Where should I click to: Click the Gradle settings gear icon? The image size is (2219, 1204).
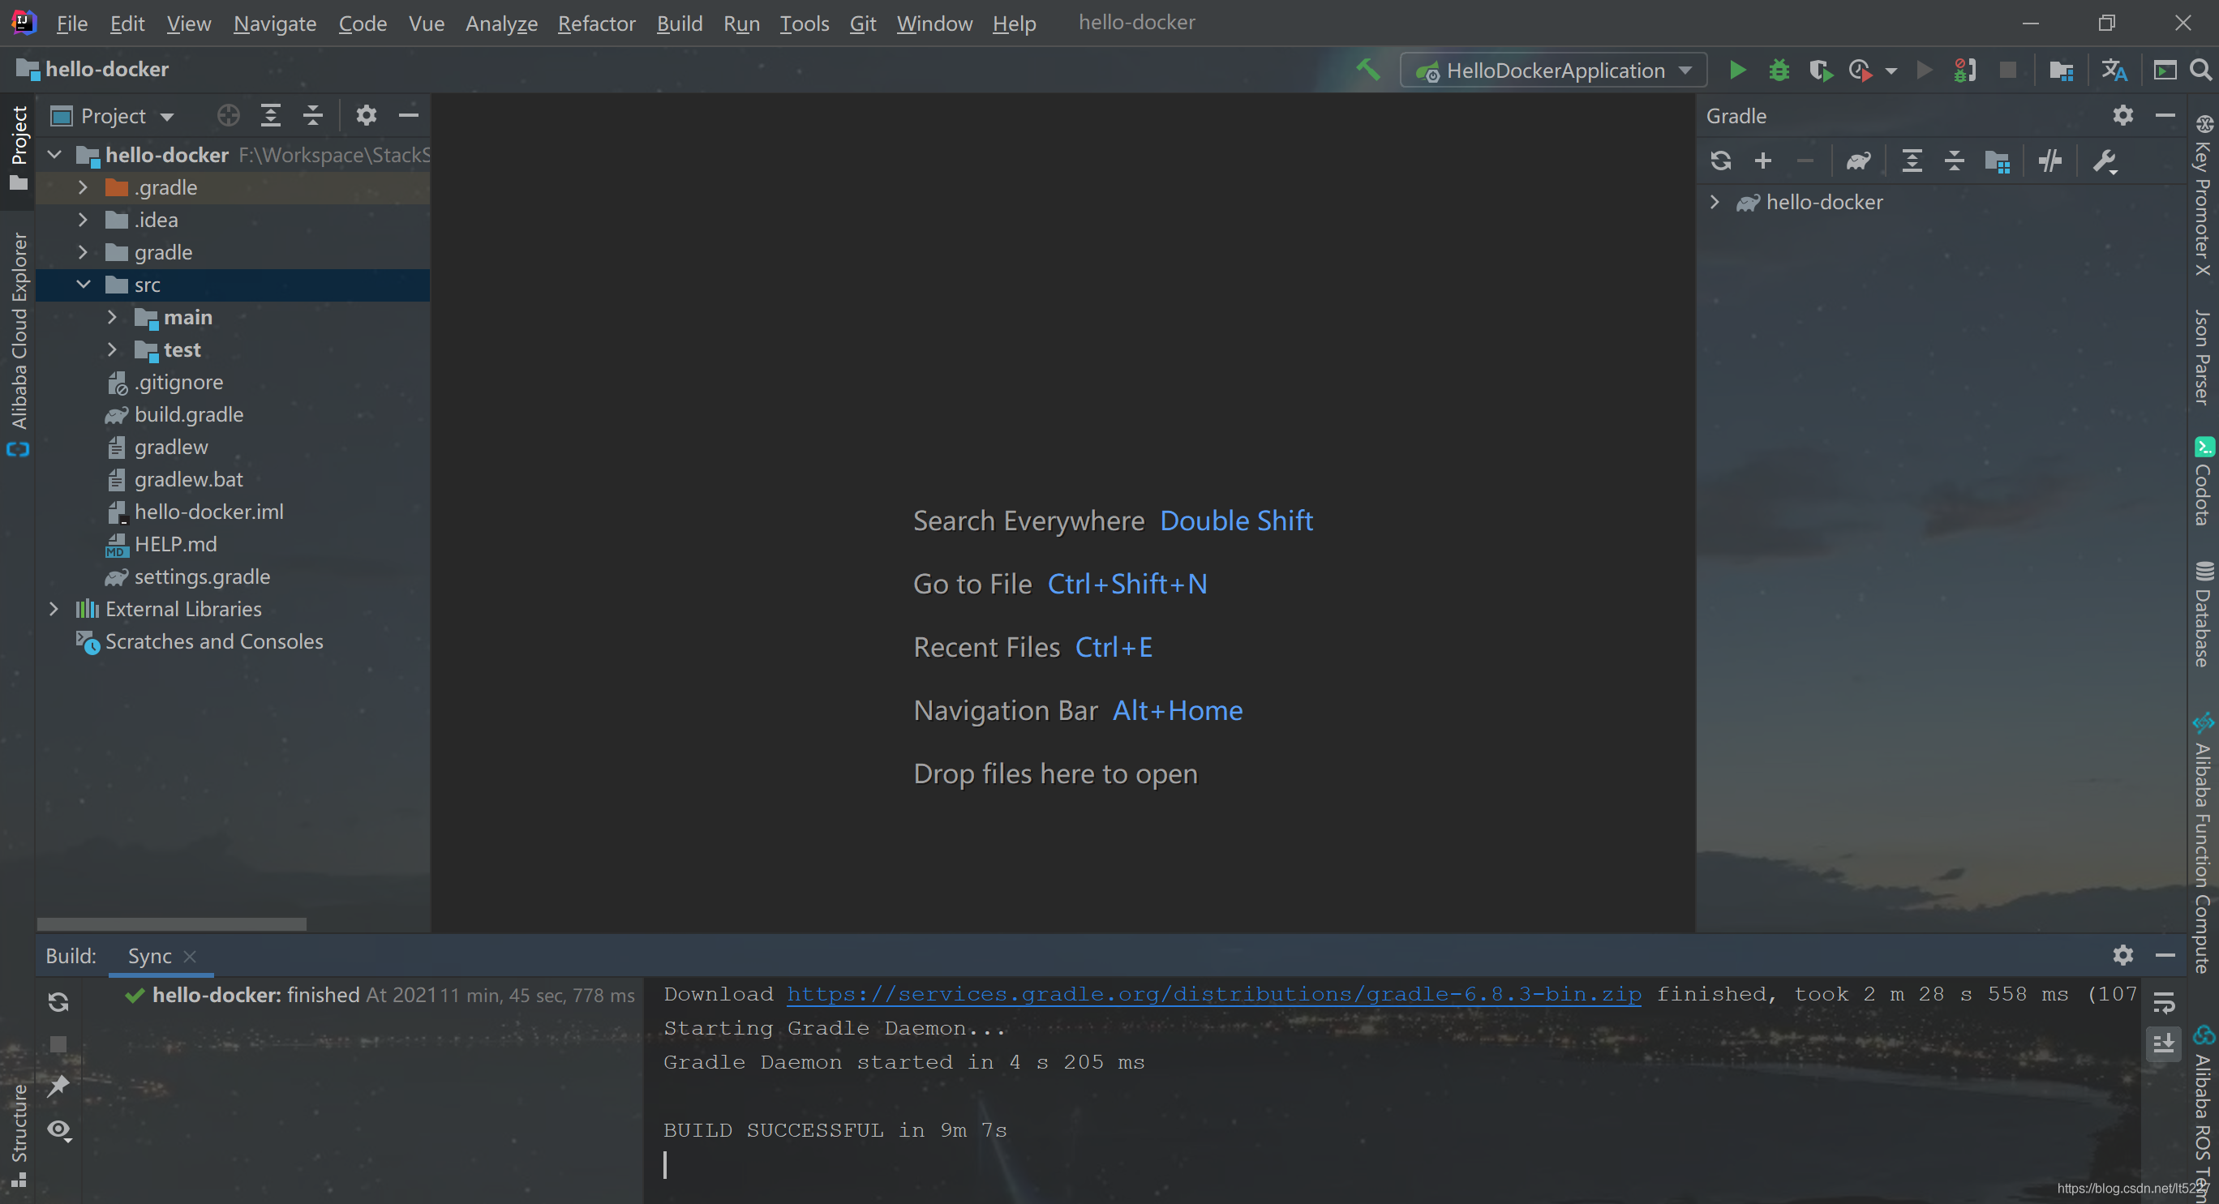click(x=2124, y=117)
